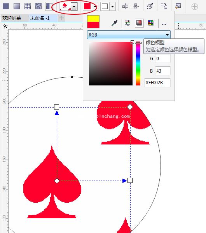Click the rainbow hue slider bar
Viewport: 206px width, 233px height.
coord(138,64)
